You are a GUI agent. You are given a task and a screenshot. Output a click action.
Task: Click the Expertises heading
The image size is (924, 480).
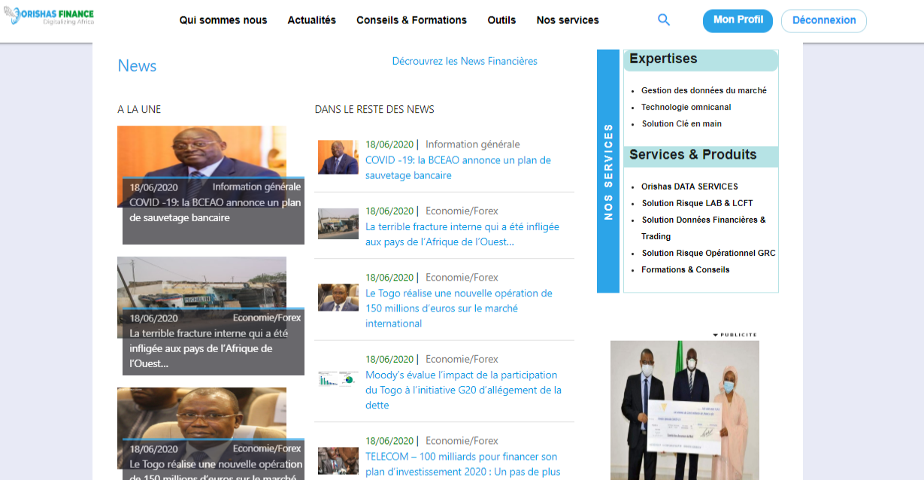pyautogui.click(x=663, y=59)
